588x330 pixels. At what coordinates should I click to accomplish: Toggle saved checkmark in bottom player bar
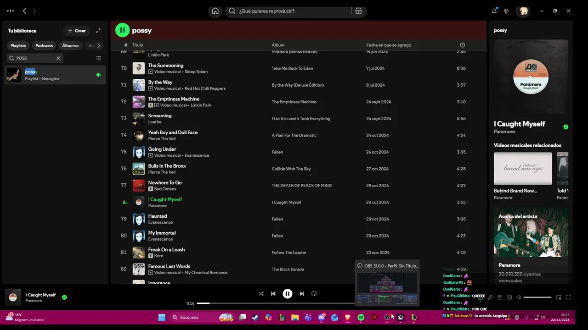[64, 297]
